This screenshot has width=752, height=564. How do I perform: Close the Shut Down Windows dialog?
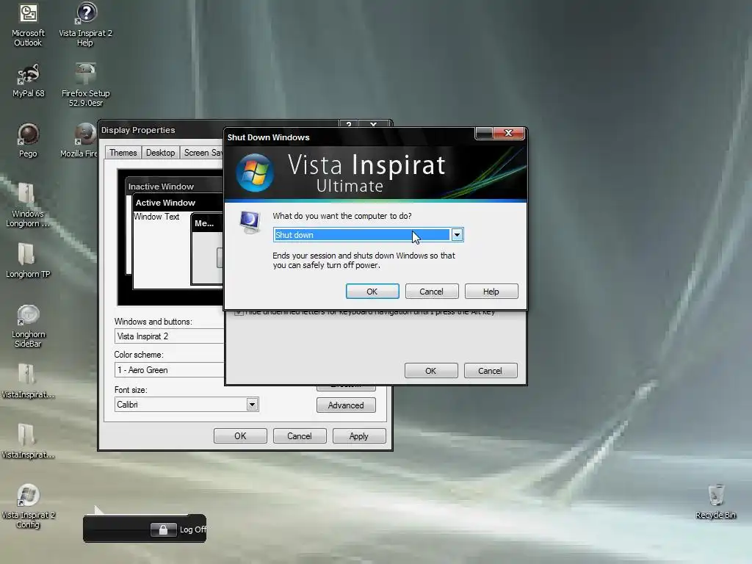(510, 133)
